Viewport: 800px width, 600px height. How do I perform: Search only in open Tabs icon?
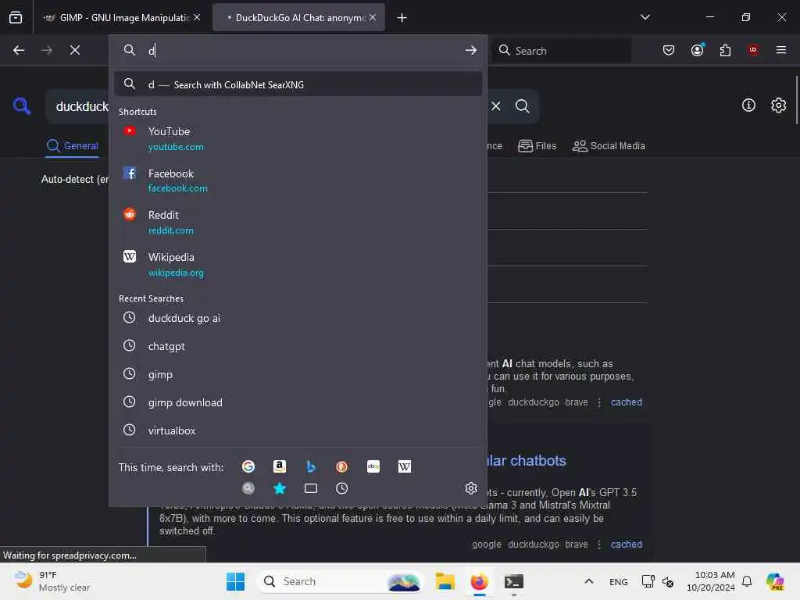click(311, 488)
